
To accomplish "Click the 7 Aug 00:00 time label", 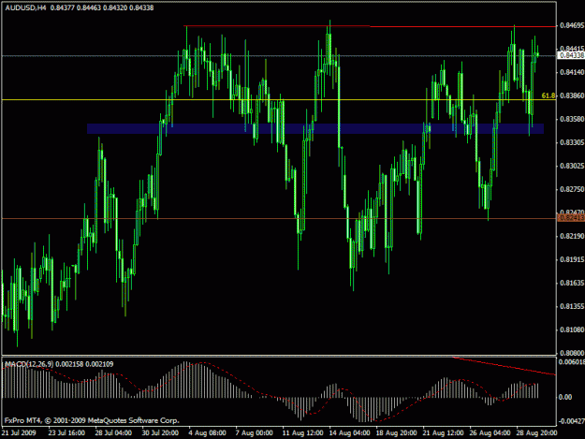I will (254, 433).
